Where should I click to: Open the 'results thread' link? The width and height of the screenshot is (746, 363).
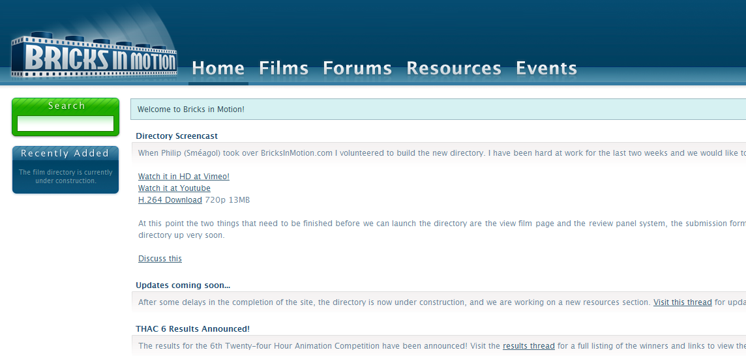pyautogui.click(x=529, y=346)
